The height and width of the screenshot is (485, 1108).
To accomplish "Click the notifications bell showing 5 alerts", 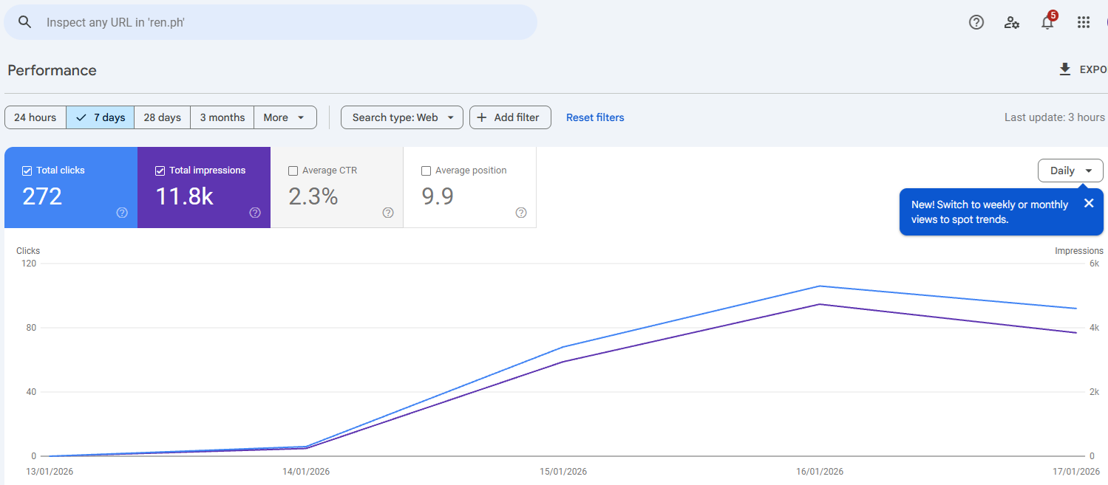I will pos(1047,22).
